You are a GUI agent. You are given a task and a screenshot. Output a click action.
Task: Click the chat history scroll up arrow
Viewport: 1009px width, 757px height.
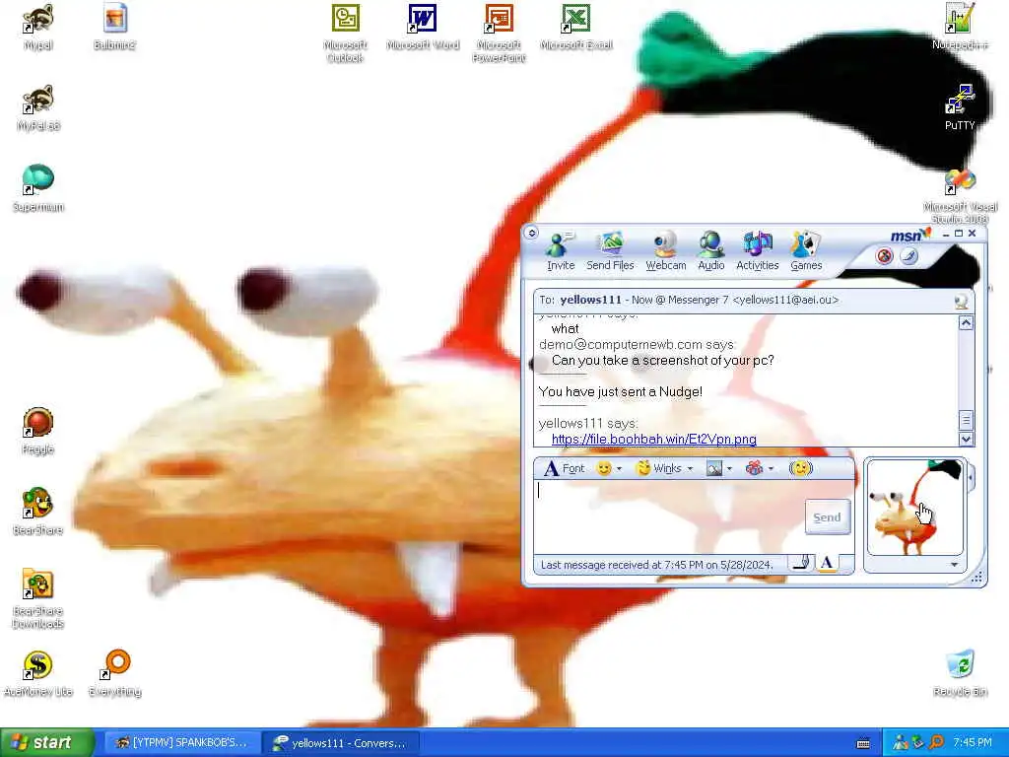pyautogui.click(x=966, y=323)
